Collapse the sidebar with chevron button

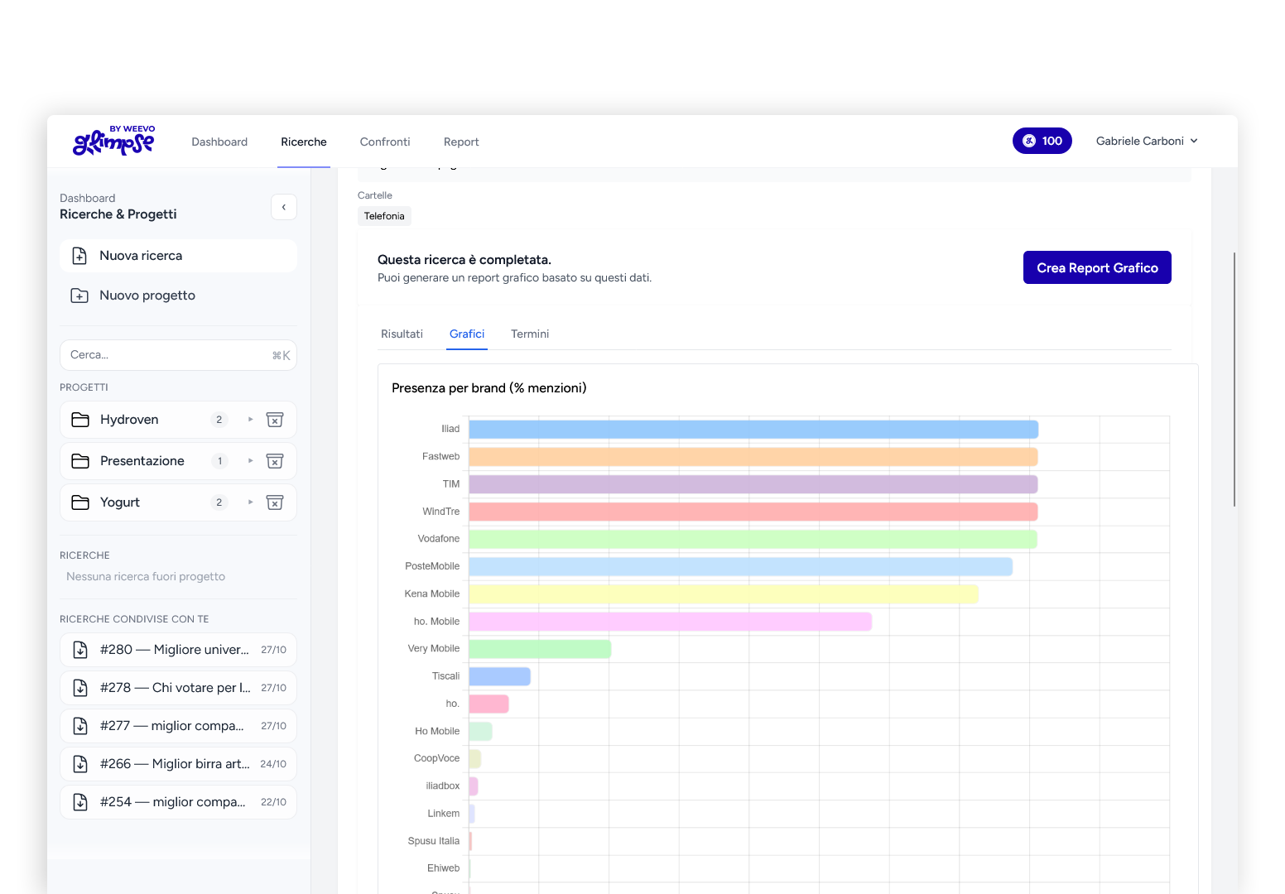coord(284,207)
